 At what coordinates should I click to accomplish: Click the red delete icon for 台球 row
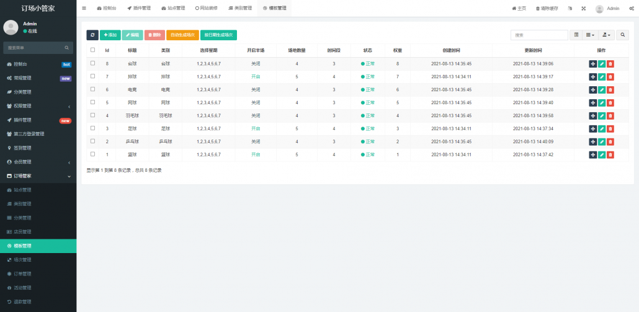(610, 64)
